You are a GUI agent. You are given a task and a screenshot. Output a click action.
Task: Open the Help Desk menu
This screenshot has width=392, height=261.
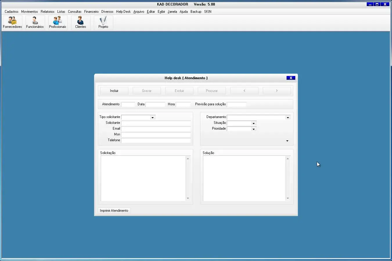123,12
